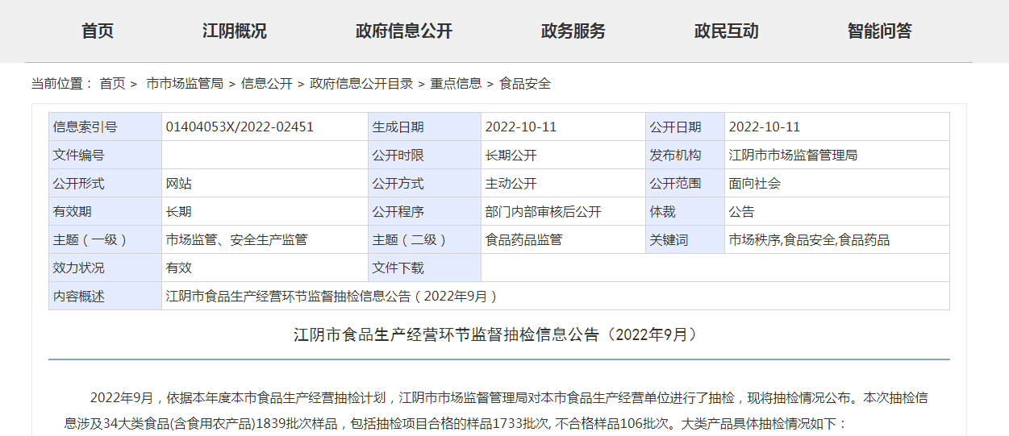Select index number 01404053X/2022-02451
Screen dimensions: 1009x436
[x=240, y=127]
